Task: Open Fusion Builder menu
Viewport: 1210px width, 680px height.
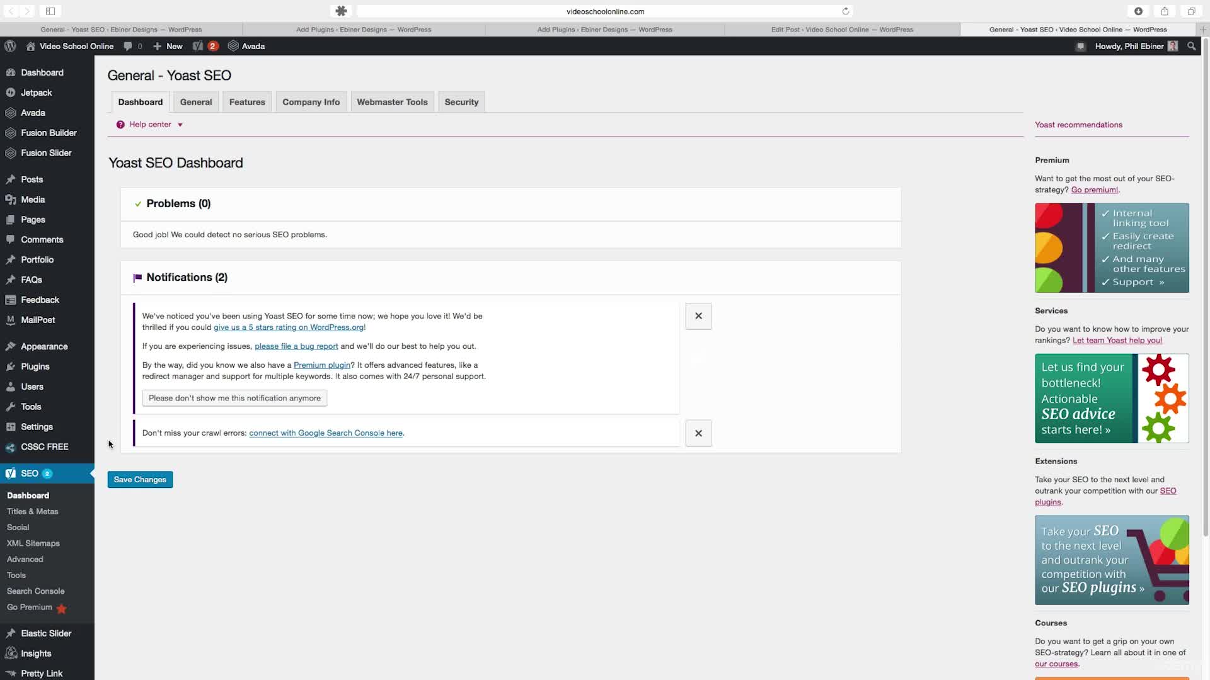Action: pyautogui.click(x=49, y=133)
